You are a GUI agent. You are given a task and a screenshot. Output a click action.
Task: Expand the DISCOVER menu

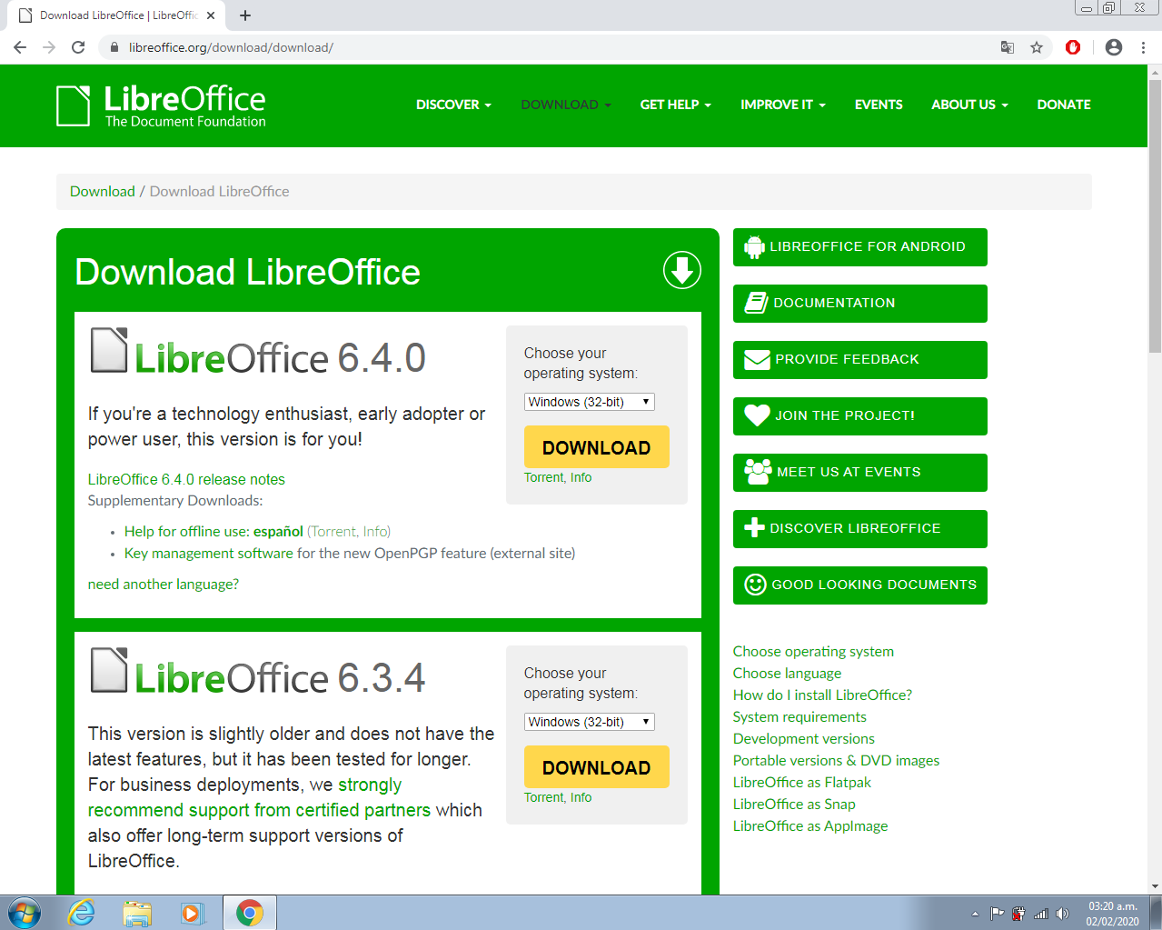click(453, 105)
